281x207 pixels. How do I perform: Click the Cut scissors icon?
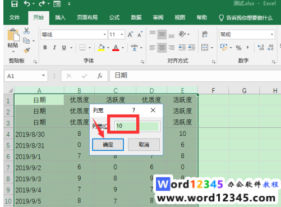click(26, 31)
